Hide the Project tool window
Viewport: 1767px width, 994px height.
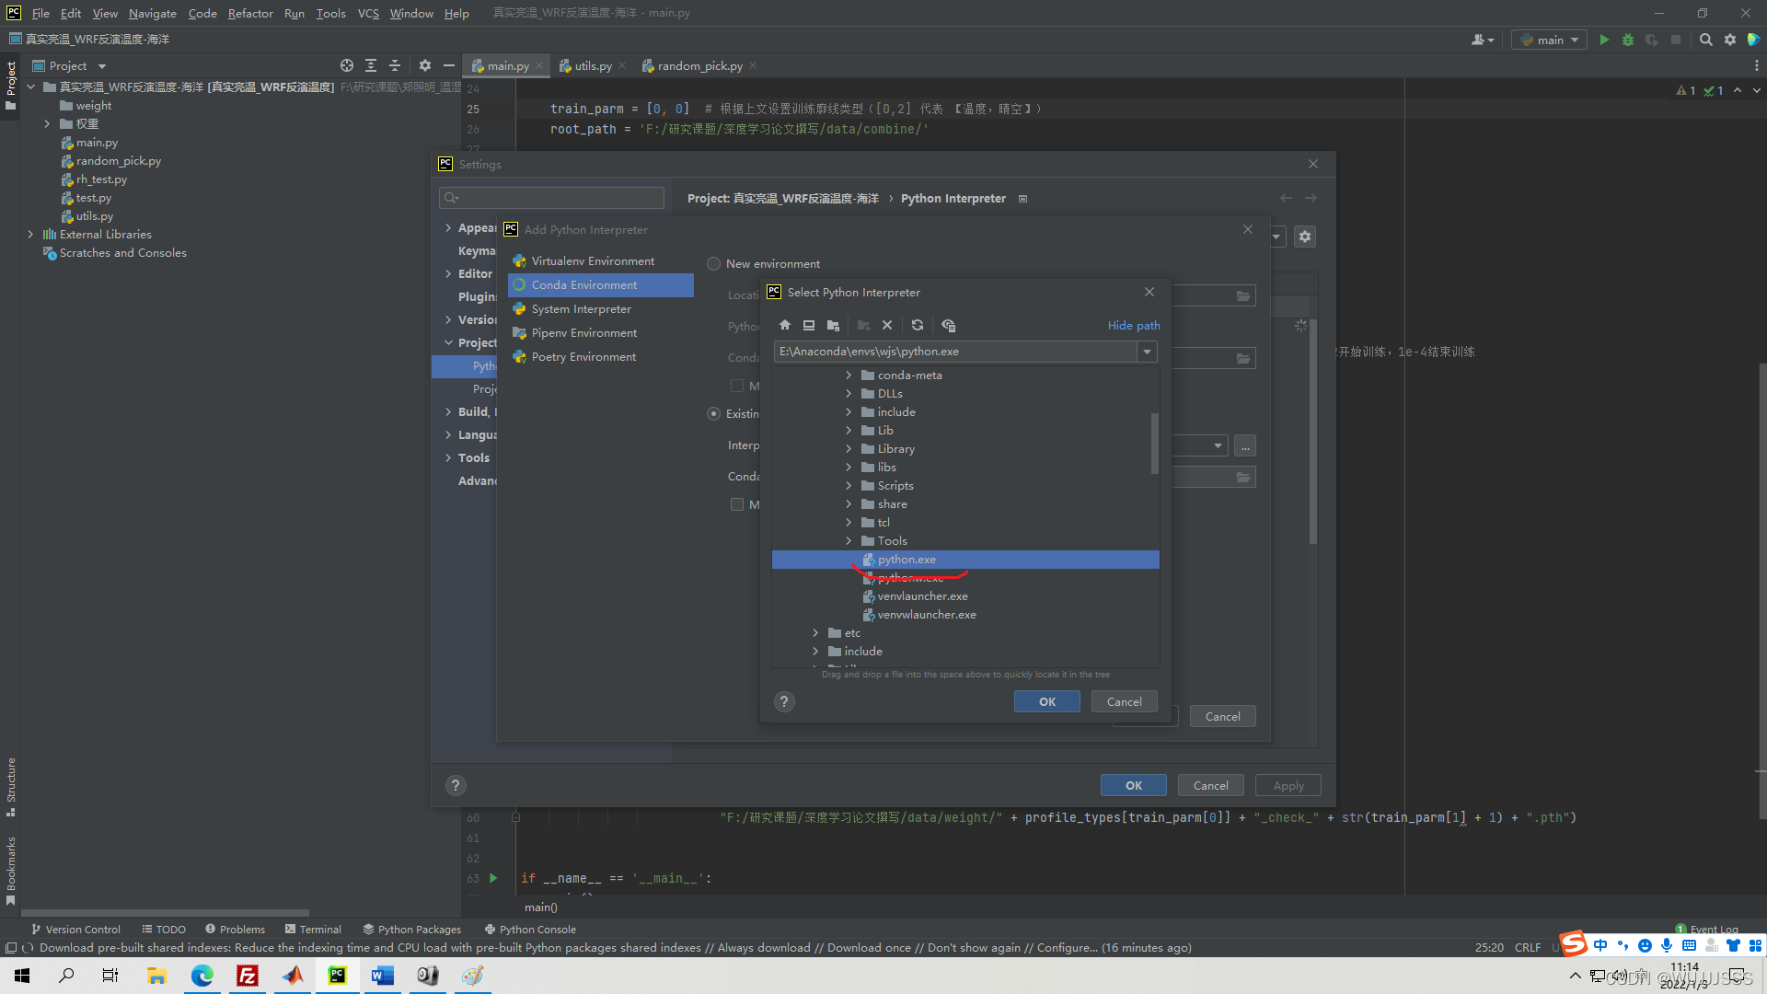[x=449, y=65]
